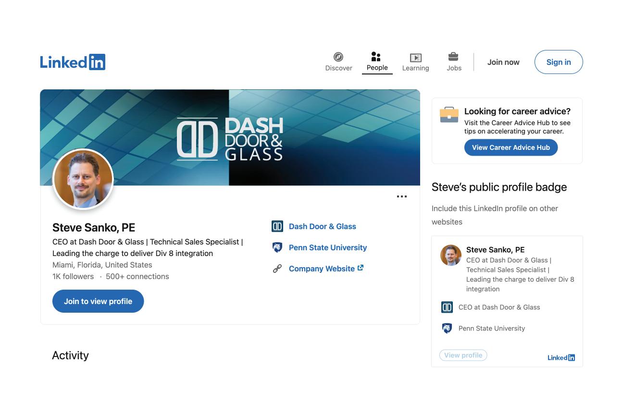The height and width of the screenshot is (415, 623).
Task: Click the Penn State shield icon in profile
Action: [277, 247]
